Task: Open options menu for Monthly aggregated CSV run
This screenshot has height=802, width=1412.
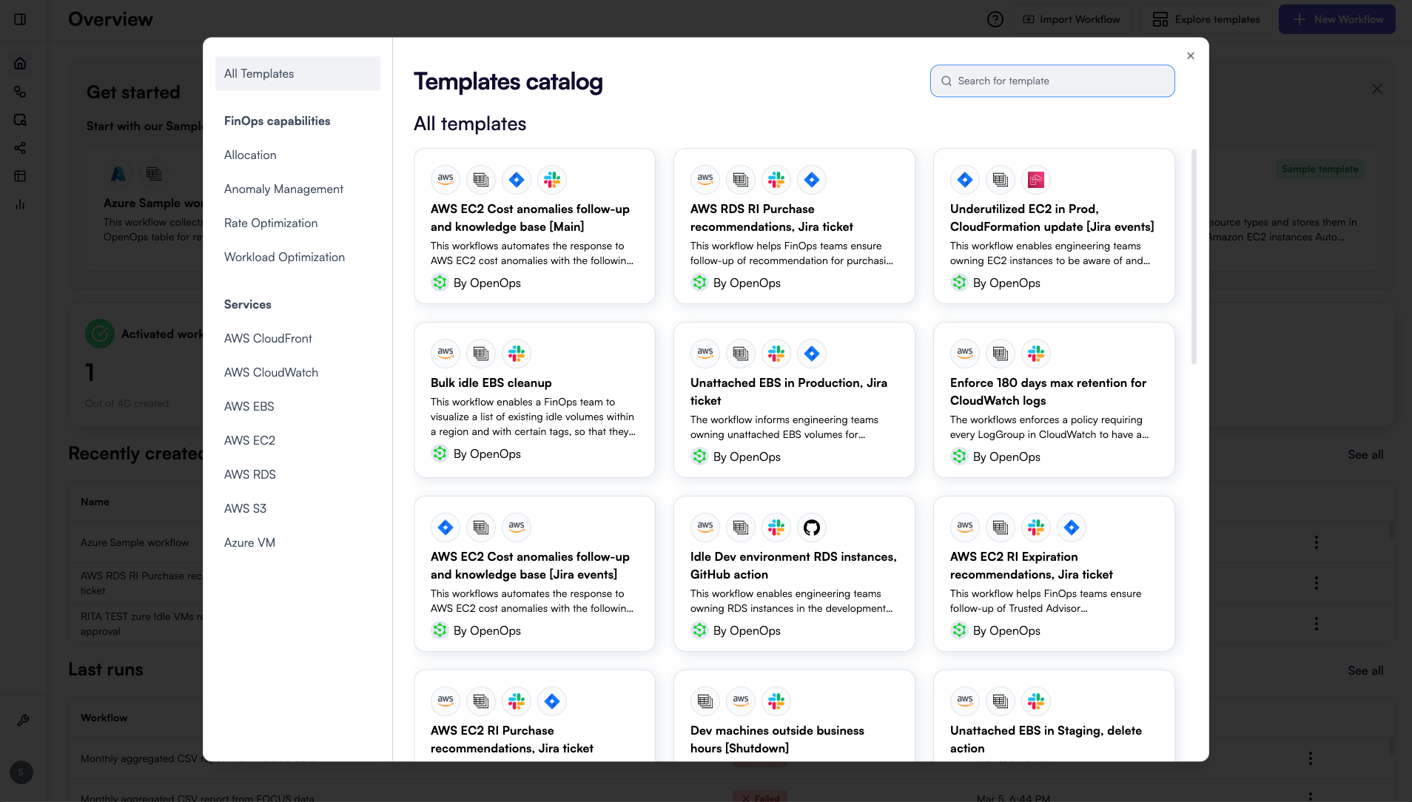Action: click(x=1311, y=758)
